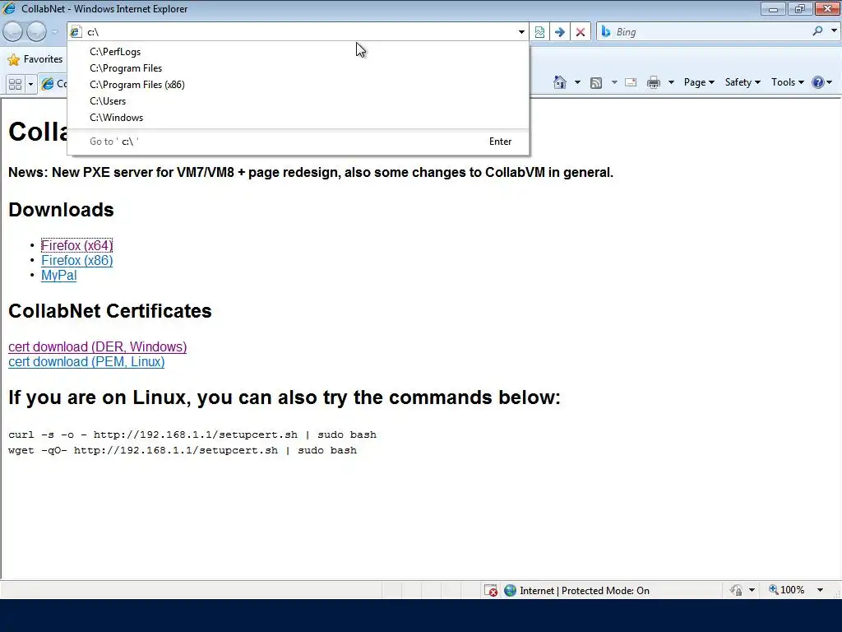The image size is (842, 632).
Task: Open the recent pages dropdown arrow
Action: [x=54, y=32]
